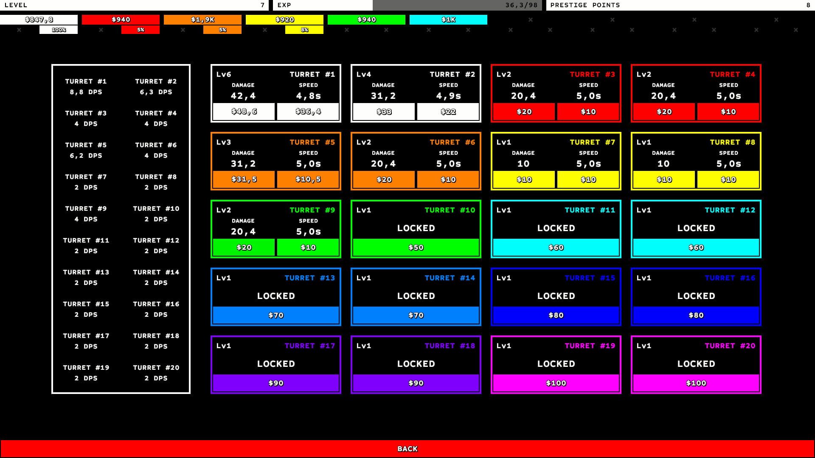Screen dimensions: 815x458
Task: Unlock Turret #13 for $70
Action: [x=275, y=315]
